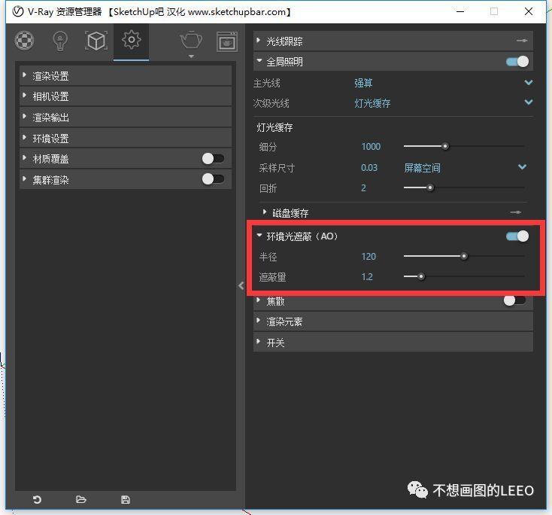Open the materials editor sphere icon
This screenshot has height=515, width=552.
coord(24,41)
